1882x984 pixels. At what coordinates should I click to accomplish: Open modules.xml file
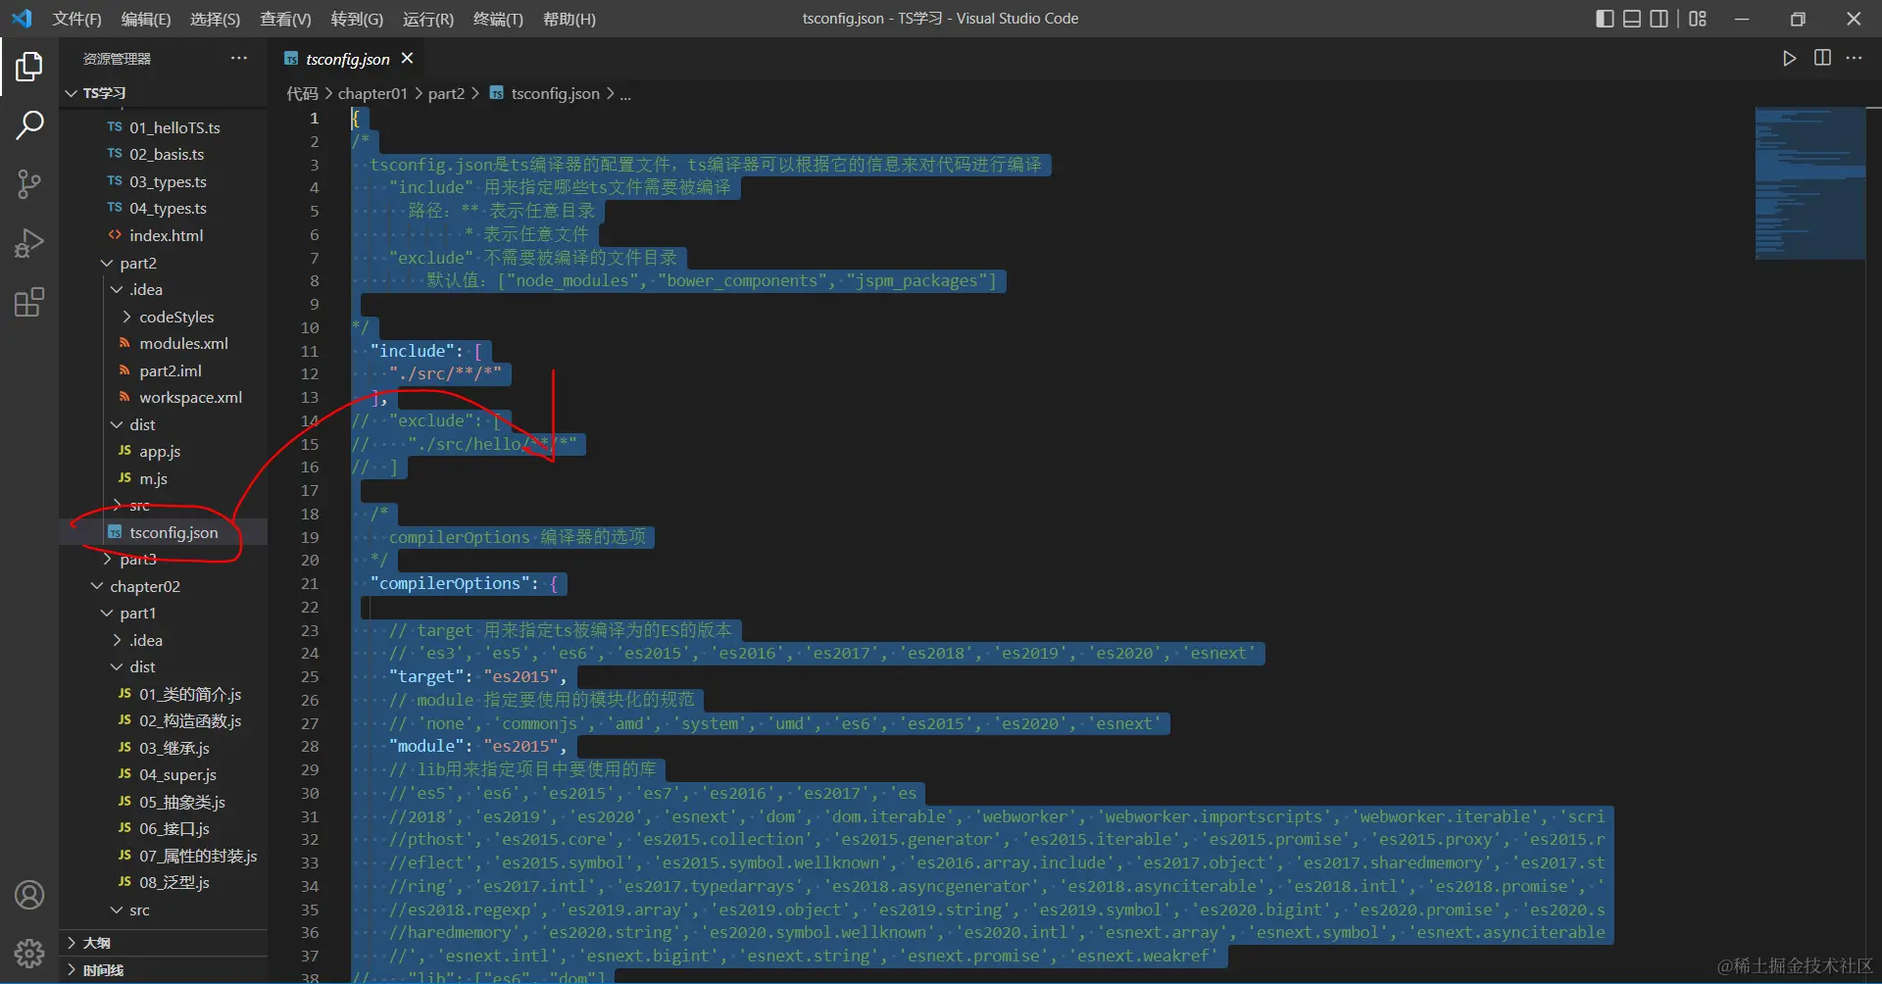point(183,344)
